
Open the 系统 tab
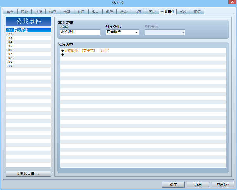click(183, 12)
